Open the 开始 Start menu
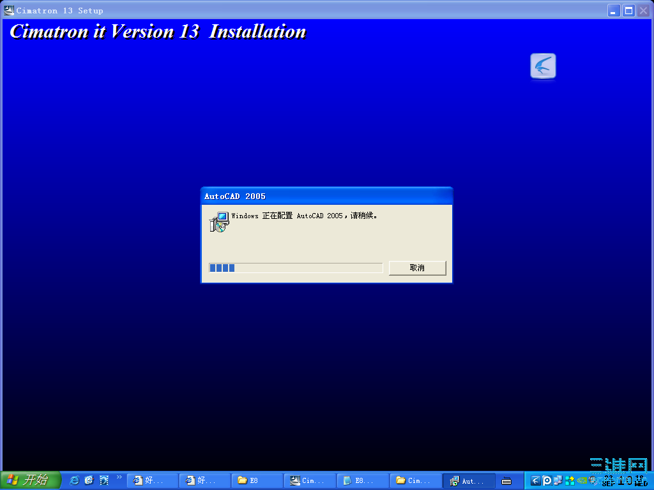This screenshot has height=490, width=654. click(30, 480)
